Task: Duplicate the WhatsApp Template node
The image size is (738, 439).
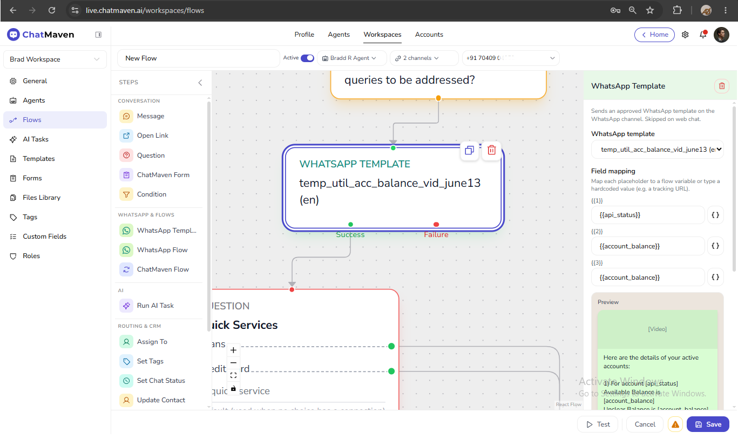Action: click(470, 150)
